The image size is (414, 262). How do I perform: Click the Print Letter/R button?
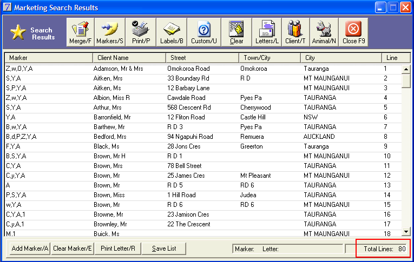point(118,248)
